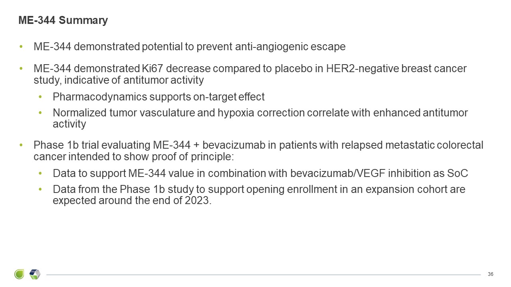511x287 pixels.
Task: Click the footer horizontal divider line
Action: [x=263, y=275]
